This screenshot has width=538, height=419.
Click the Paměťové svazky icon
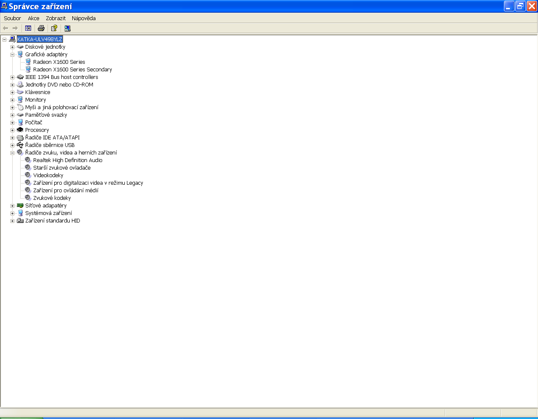click(x=20, y=115)
